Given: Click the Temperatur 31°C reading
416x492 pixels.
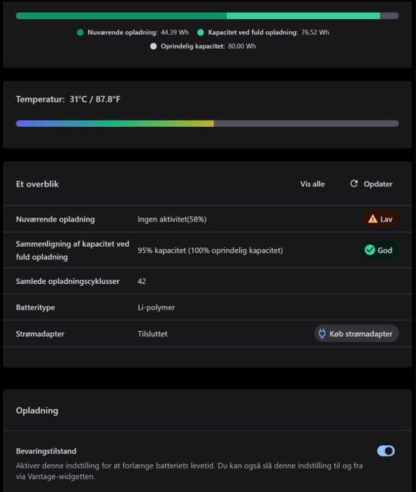Looking at the screenshot, I should tap(67, 99).
